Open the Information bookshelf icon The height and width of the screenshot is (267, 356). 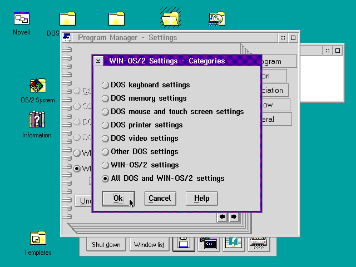click(37, 119)
